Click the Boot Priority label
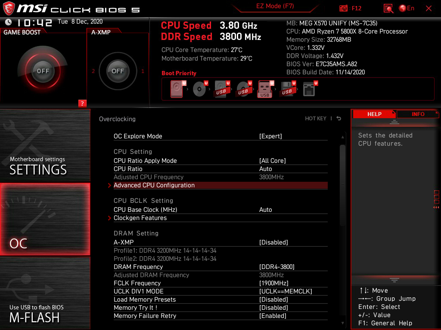 click(x=179, y=73)
